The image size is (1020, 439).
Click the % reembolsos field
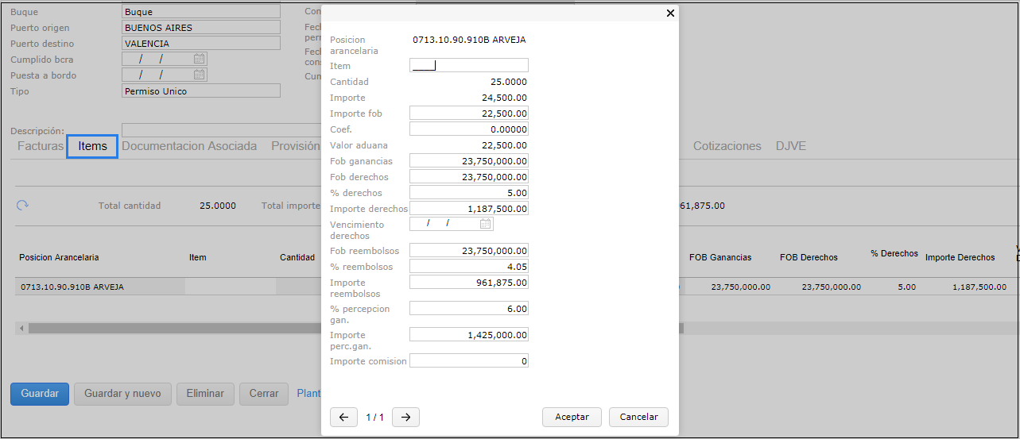[x=469, y=267]
